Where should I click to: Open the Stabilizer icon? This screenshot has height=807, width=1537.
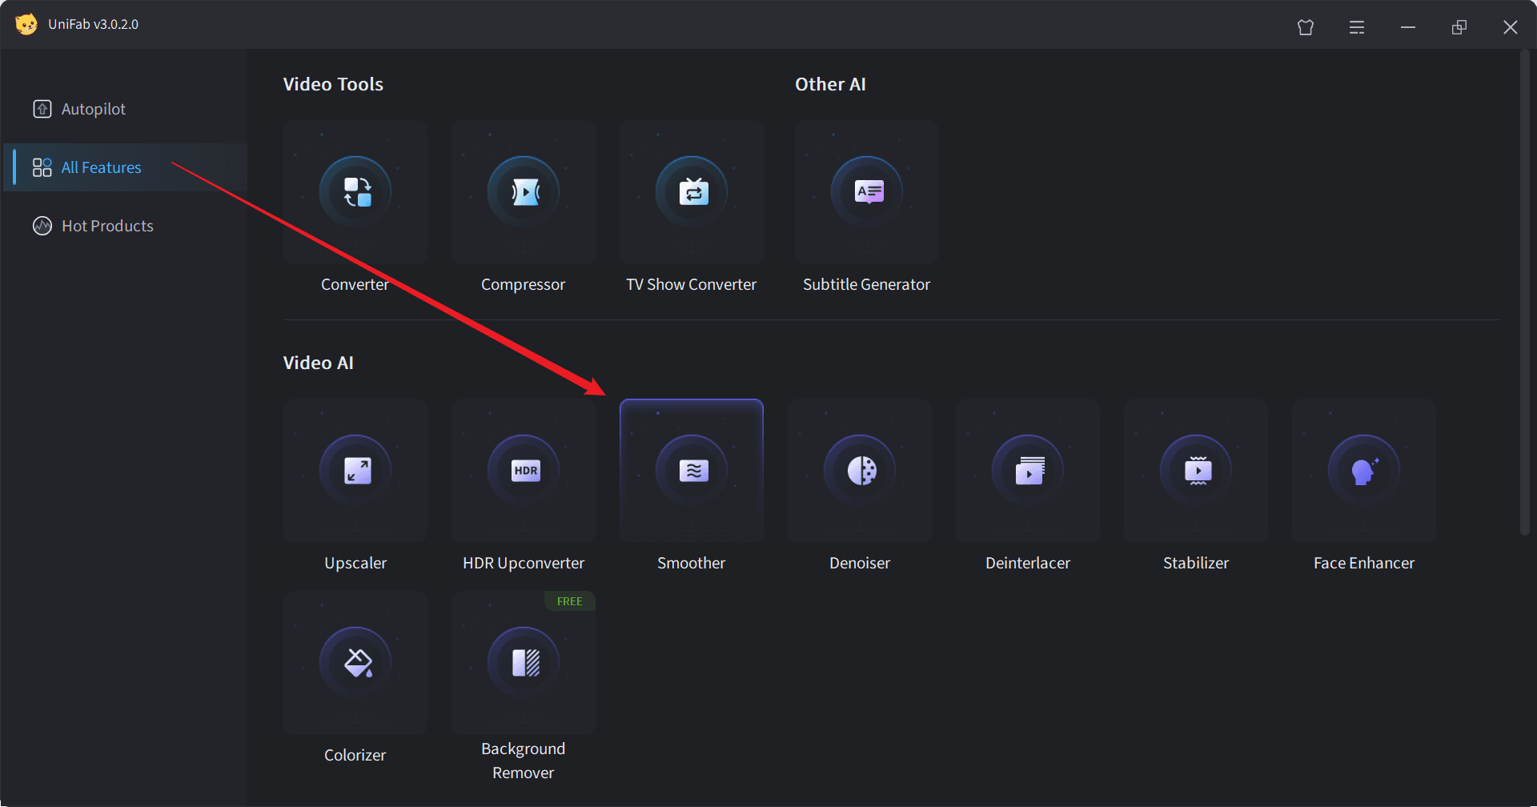pyautogui.click(x=1196, y=471)
